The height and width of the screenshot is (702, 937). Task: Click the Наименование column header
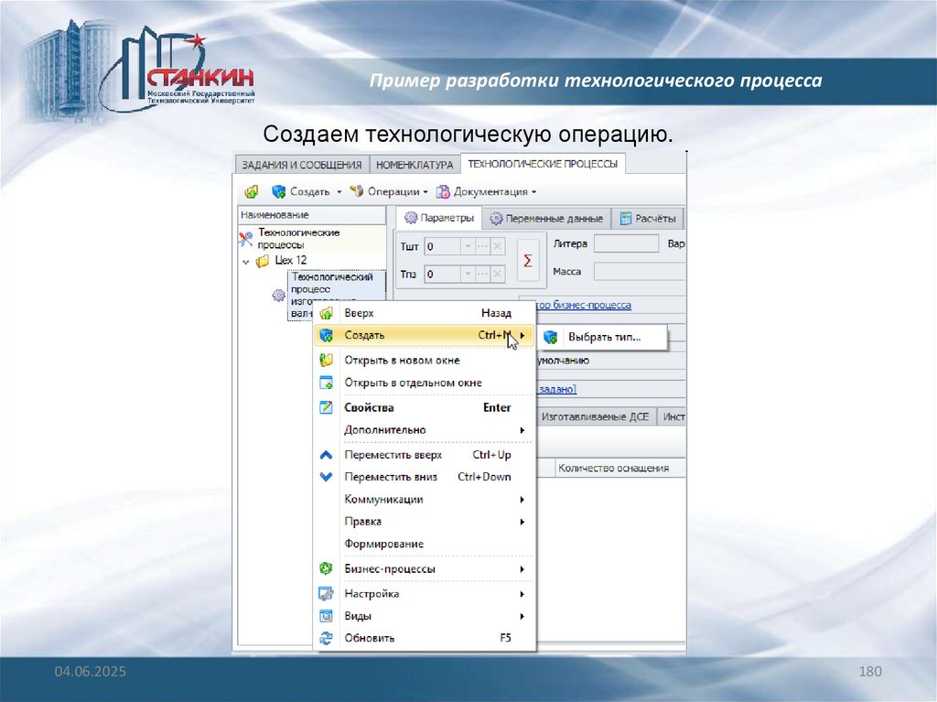[x=312, y=215]
